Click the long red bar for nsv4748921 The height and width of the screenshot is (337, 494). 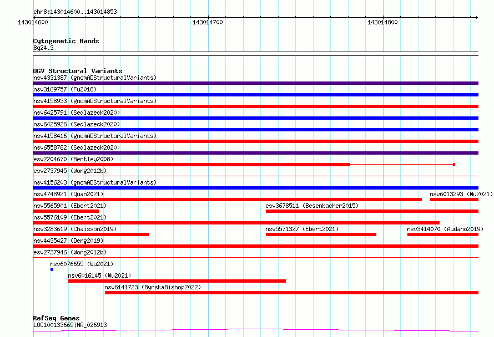pos(227,200)
